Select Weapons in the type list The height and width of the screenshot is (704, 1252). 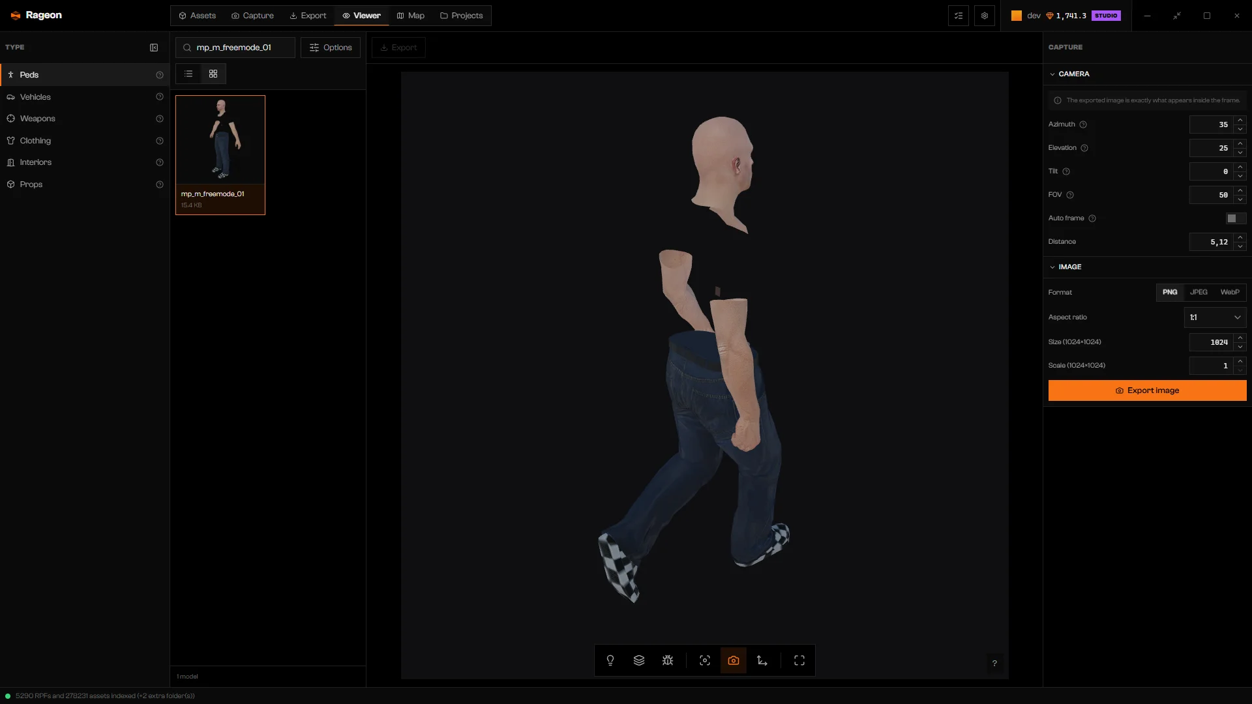85,119
